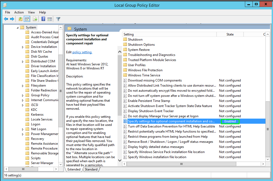The width and height of the screenshot is (273, 181).
Task: Expand the Filesystem tree node
Action: point(23,86)
